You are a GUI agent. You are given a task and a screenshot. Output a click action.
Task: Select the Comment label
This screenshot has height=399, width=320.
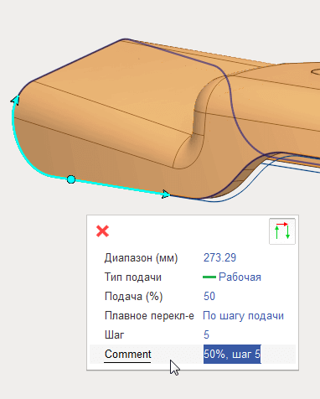click(x=127, y=355)
